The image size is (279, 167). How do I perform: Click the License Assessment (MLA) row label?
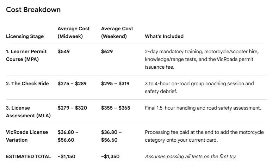pos(29,112)
